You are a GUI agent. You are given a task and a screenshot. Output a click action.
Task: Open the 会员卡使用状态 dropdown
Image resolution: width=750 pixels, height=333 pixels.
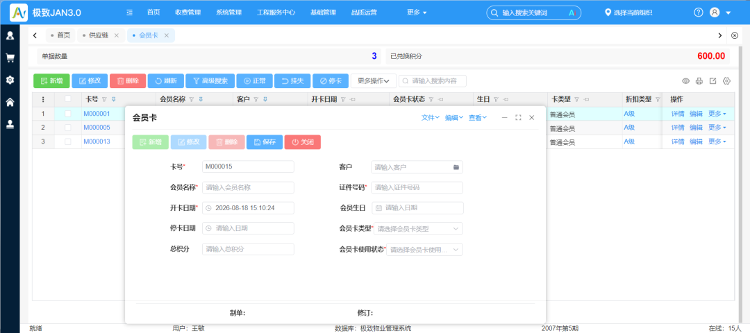424,249
